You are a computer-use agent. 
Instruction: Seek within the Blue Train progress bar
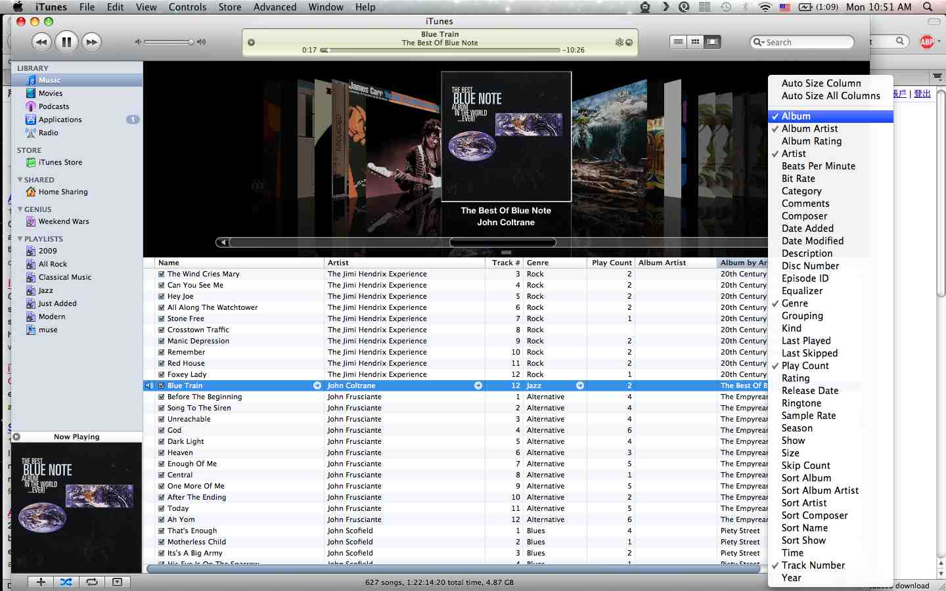click(440, 50)
